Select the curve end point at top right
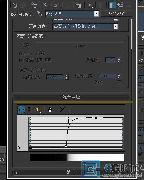This screenshot has height=180, width=144. [122, 118]
